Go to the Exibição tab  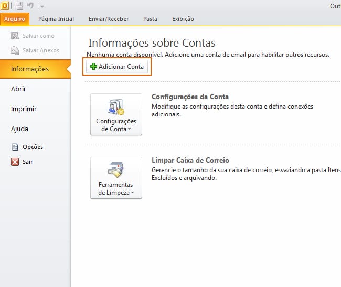(183, 19)
